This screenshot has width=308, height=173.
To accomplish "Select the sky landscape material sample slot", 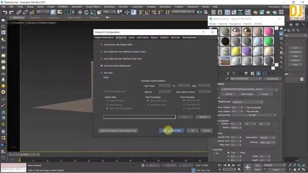I will coord(225,61).
